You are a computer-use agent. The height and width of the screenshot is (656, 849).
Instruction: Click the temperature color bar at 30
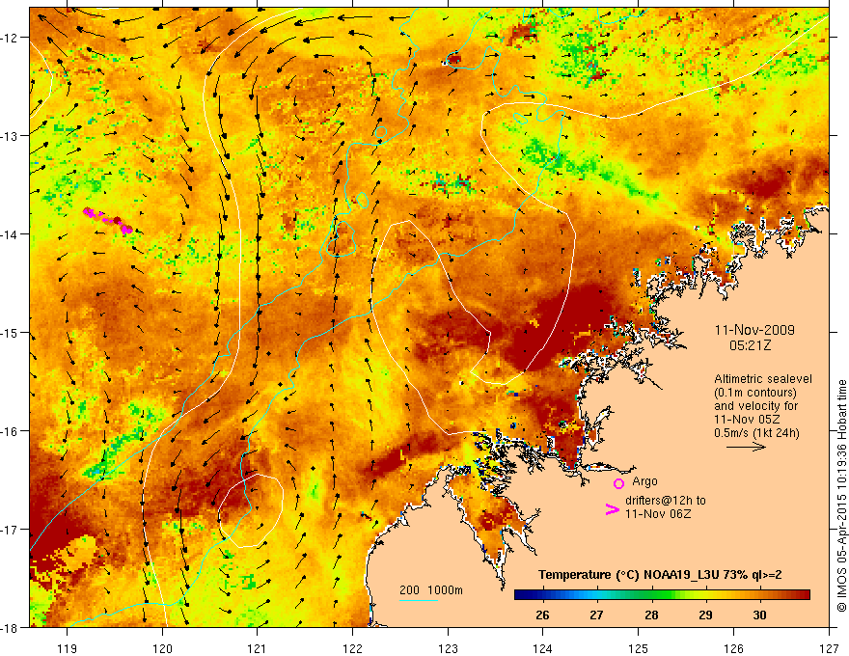point(759,595)
